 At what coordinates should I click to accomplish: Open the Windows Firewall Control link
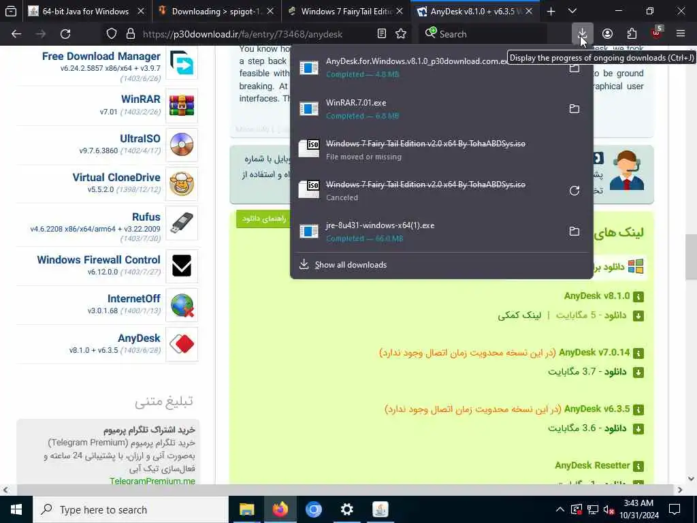[x=99, y=259]
